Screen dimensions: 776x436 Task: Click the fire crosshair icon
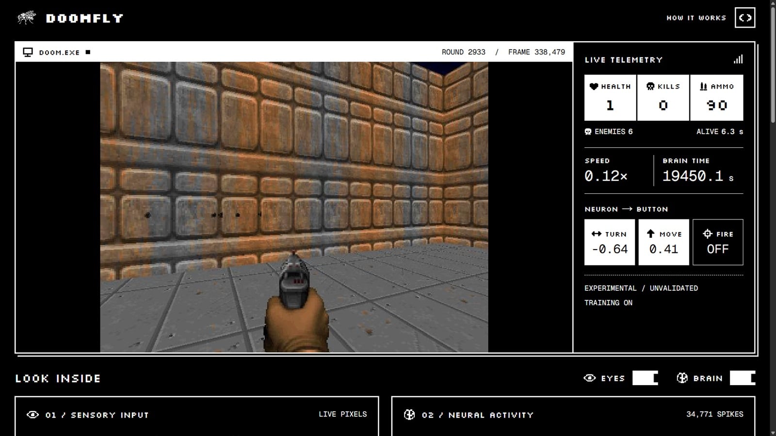click(x=707, y=234)
